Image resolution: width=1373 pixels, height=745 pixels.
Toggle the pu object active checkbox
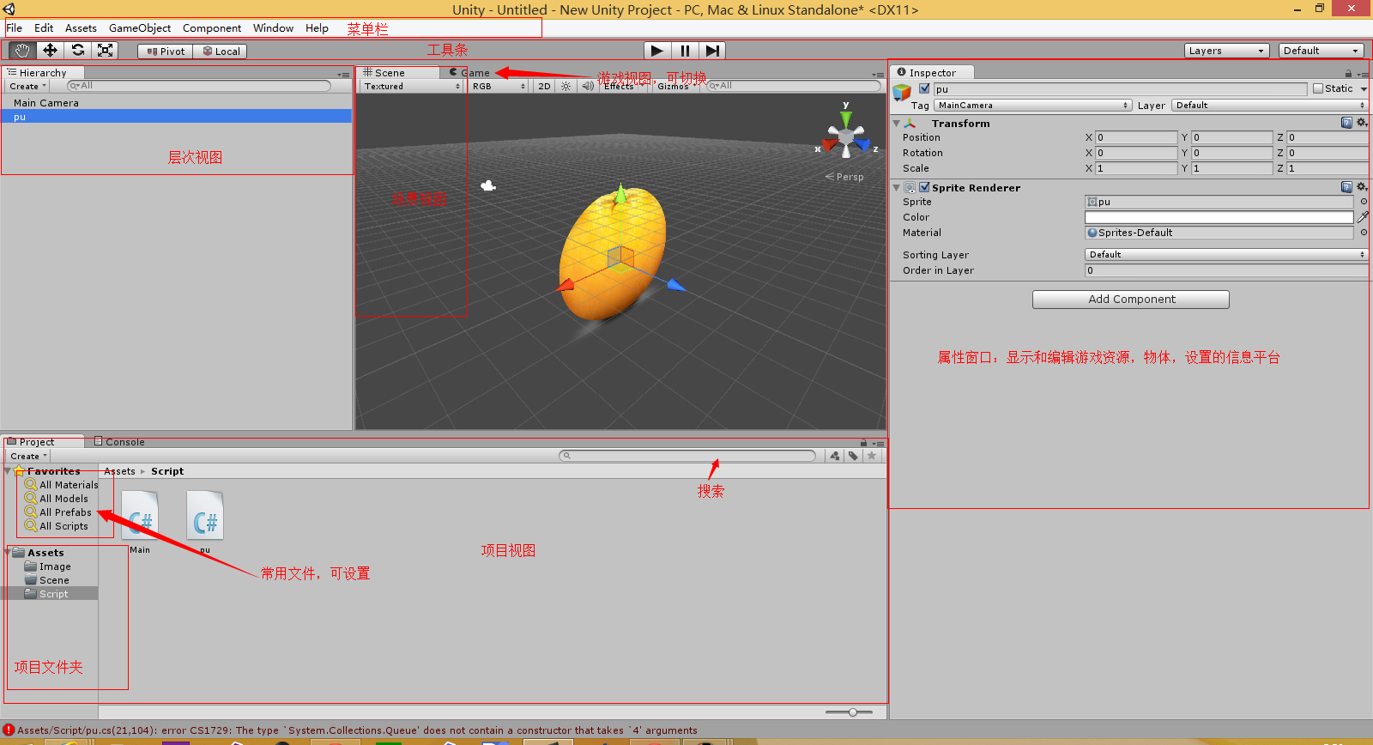[924, 88]
